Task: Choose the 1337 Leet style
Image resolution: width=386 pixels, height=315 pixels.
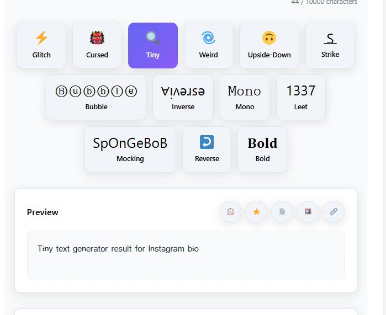Action: pyautogui.click(x=301, y=98)
